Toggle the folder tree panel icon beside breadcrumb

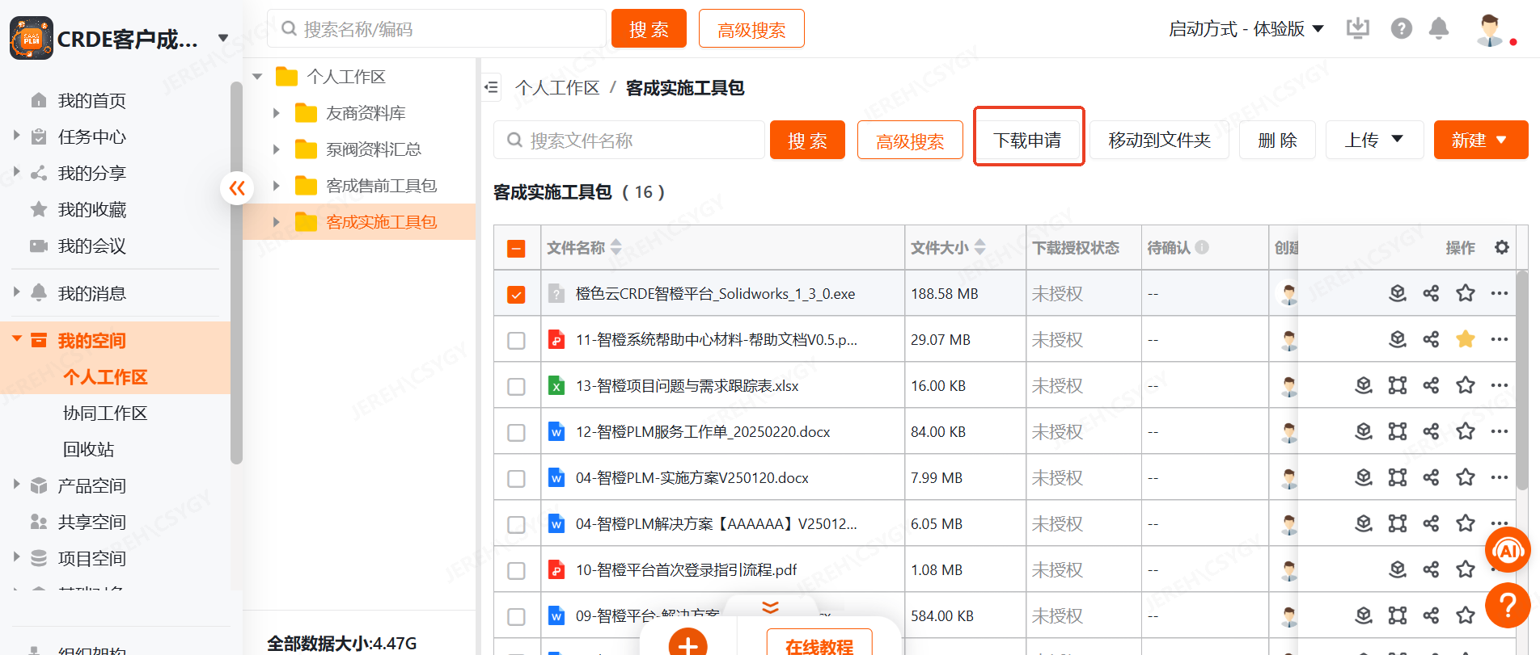click(x=491, y=87)
